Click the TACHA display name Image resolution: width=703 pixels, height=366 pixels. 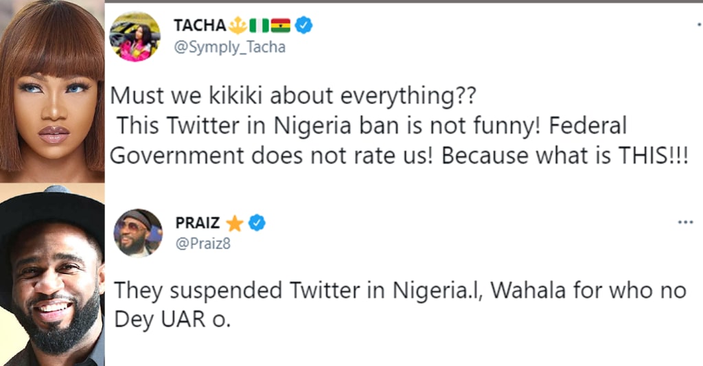coord(199,26)
